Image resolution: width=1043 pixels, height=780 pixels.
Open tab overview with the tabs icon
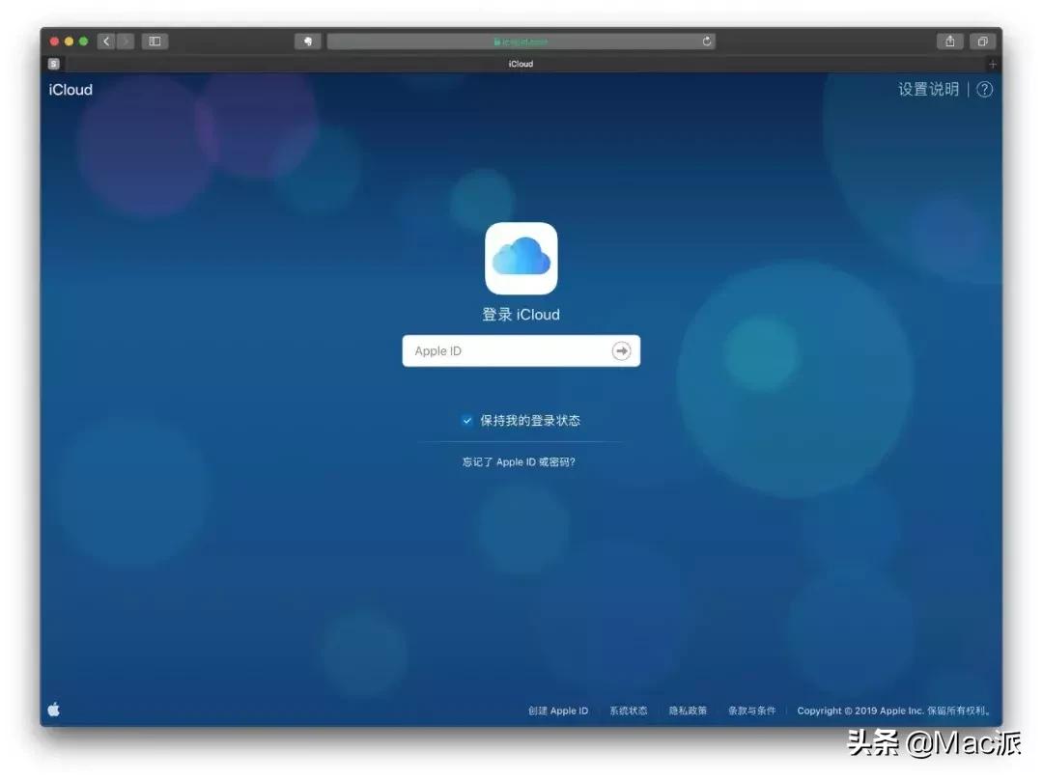click(x=983, y=42)
